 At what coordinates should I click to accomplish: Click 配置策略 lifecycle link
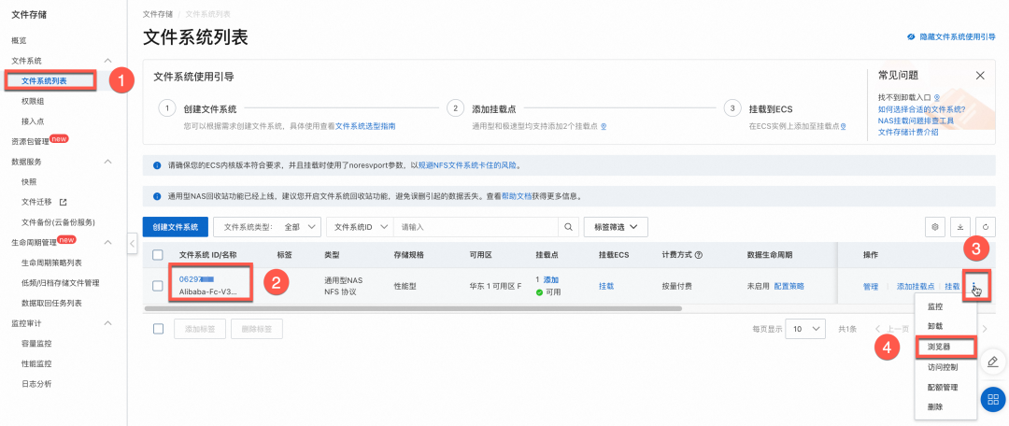click(789, 287)
